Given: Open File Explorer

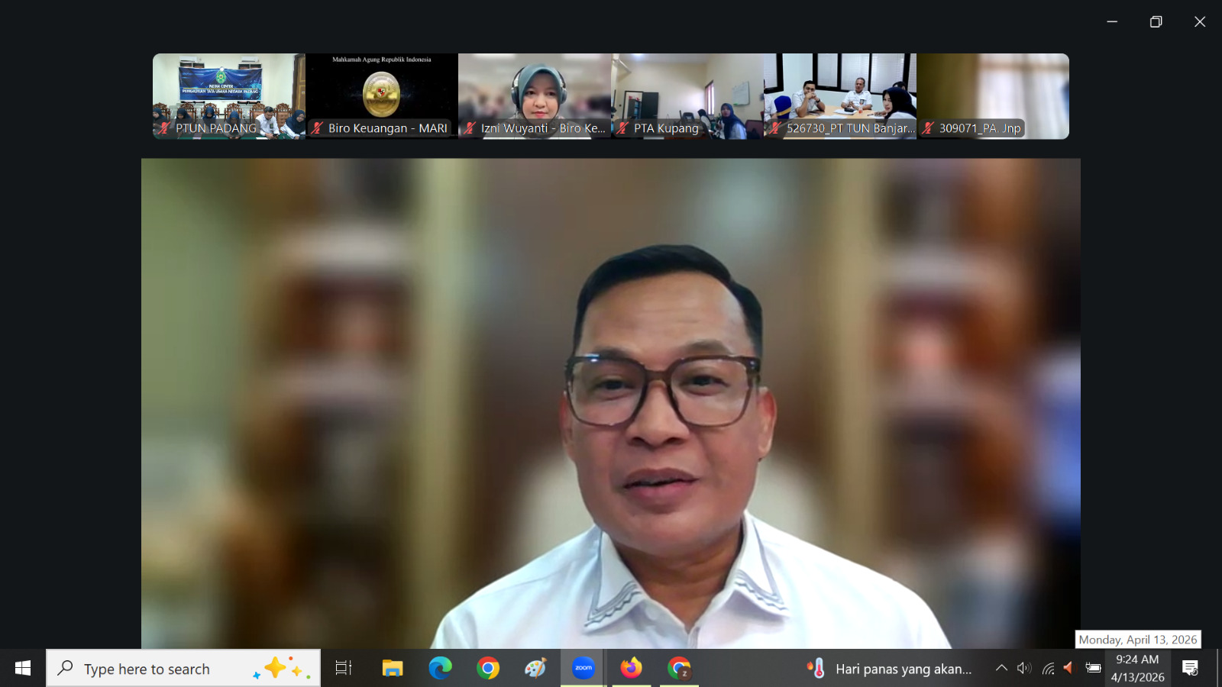Looking at the screenshot, I should click(393, 668).
